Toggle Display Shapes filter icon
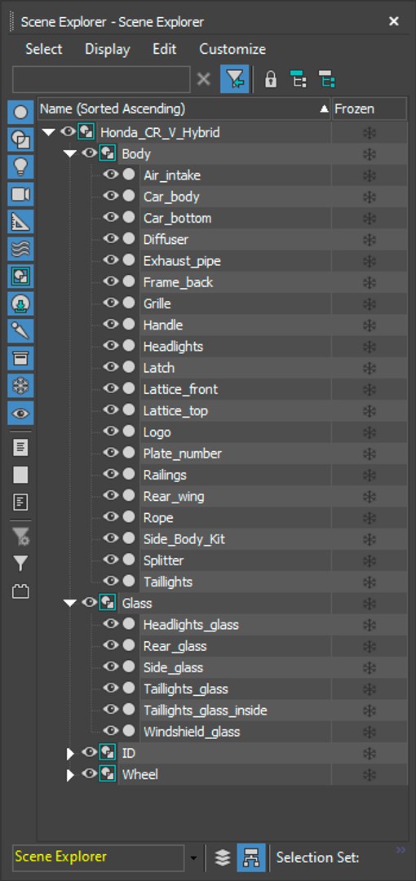 tap(21, 140)
